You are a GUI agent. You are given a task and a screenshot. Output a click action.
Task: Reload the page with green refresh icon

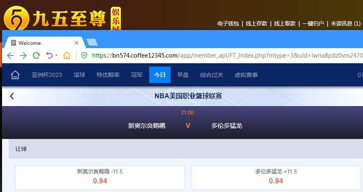pyautogui.click(x=36, y=56)
